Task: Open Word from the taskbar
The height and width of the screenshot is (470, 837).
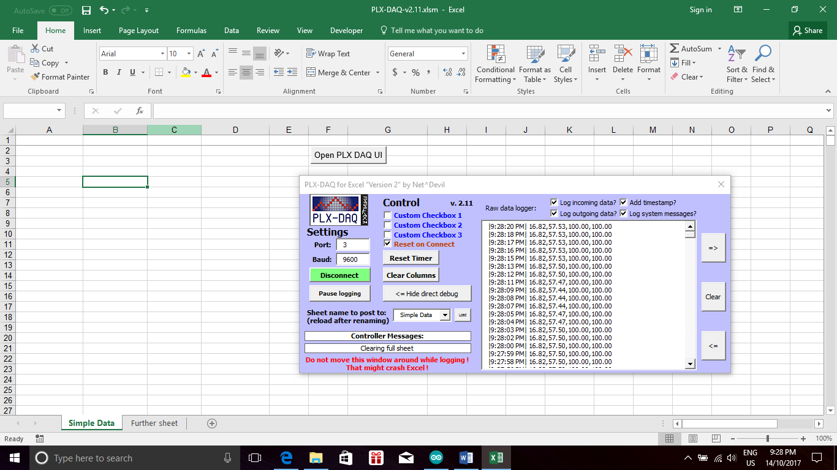Action: click(466, 458)
